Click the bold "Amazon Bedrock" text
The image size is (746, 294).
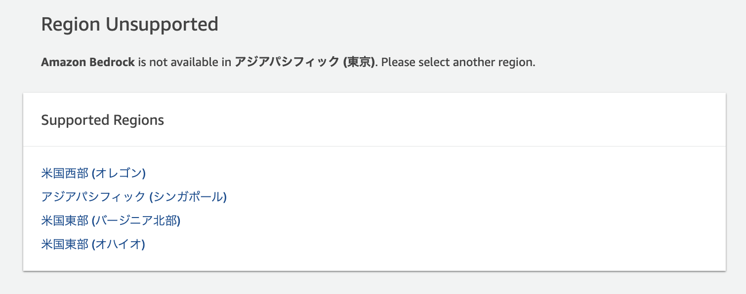pos(88,63)
